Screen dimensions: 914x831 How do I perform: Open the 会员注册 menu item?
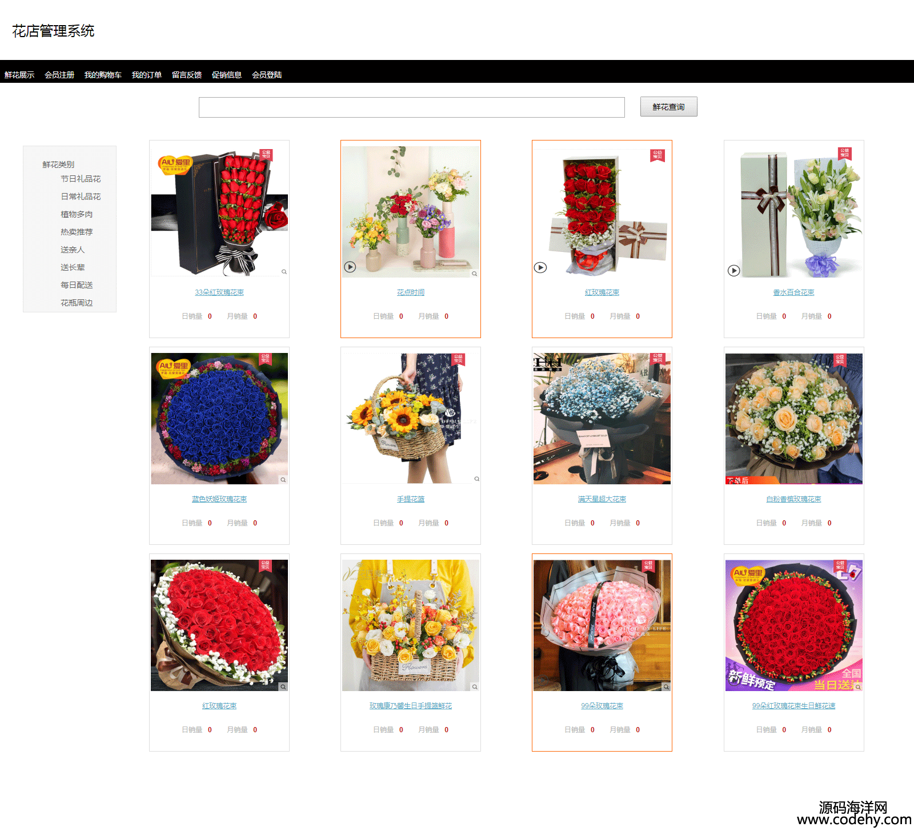[59, 75]
